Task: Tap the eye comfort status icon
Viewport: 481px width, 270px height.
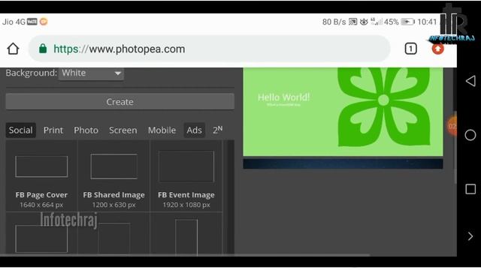Action: pos(364,22)
